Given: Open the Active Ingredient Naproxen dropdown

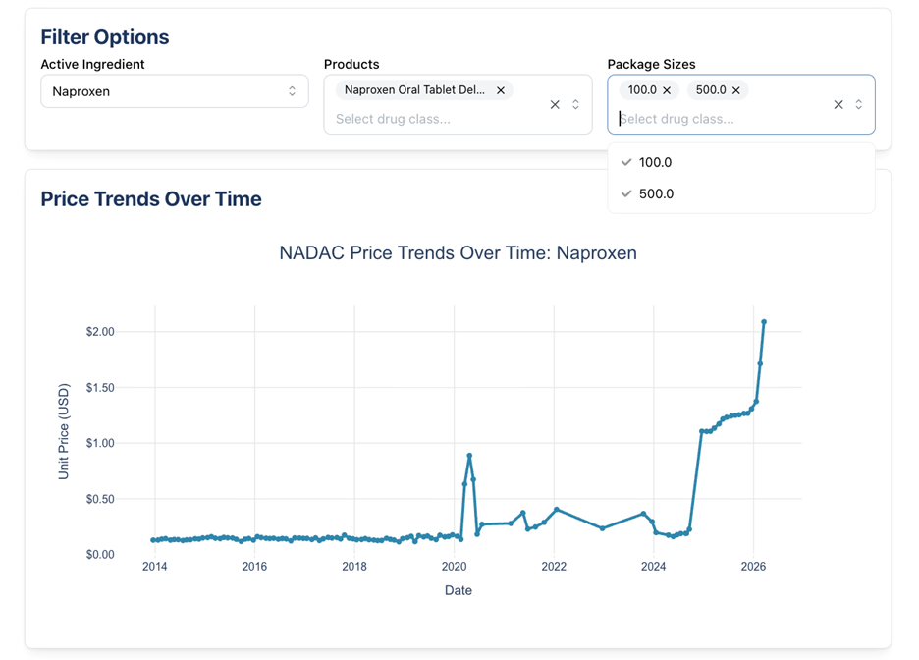Looking at the screenshot, I should pyautogui.click(x=175, y=91).
